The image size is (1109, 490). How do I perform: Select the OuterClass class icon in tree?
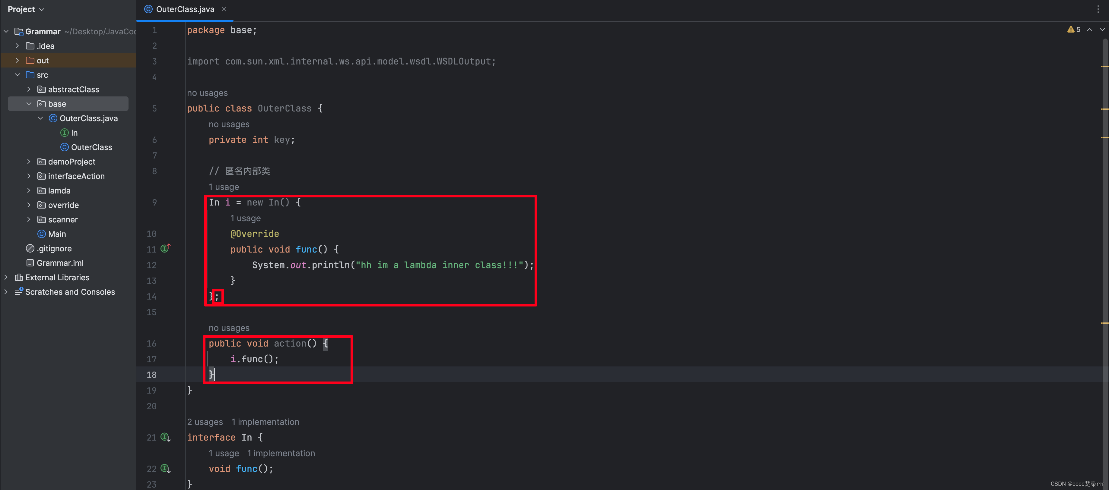click(65, 147)
